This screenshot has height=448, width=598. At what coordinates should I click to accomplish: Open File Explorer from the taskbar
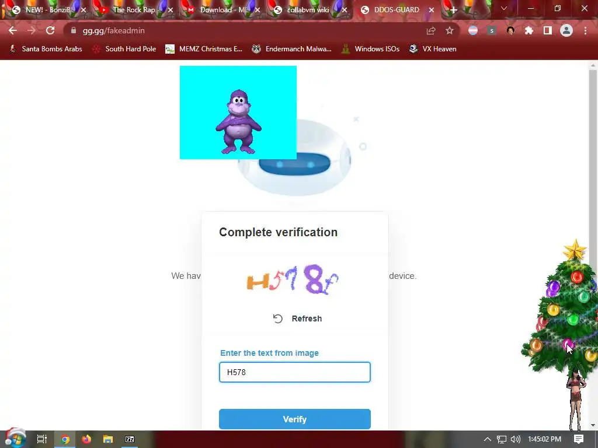click(x=108, y=439)
